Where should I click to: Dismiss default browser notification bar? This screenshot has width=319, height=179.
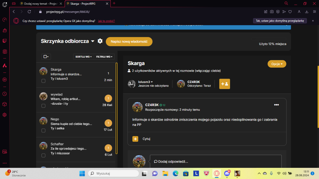pos(313,21)
